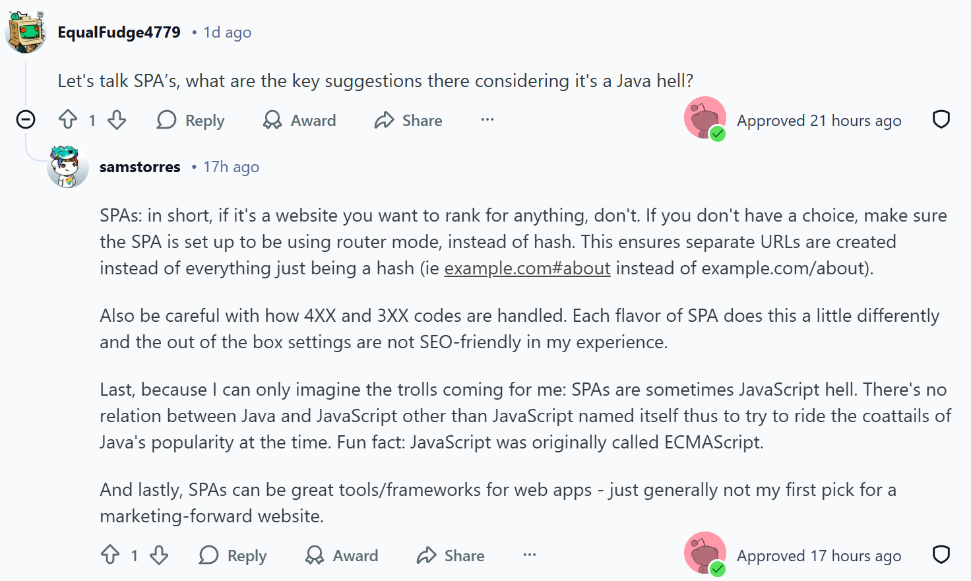
Task: Open moderator shield on samstorres's reply
Action: pyautogui.click(x=941, y=555)
